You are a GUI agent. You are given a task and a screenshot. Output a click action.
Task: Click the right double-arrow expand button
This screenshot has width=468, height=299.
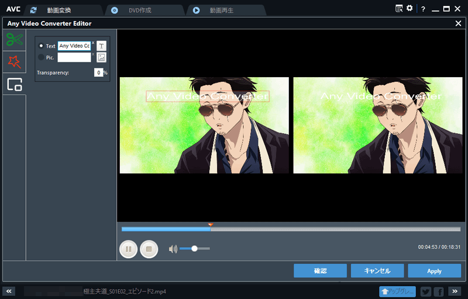click(455, 291)
